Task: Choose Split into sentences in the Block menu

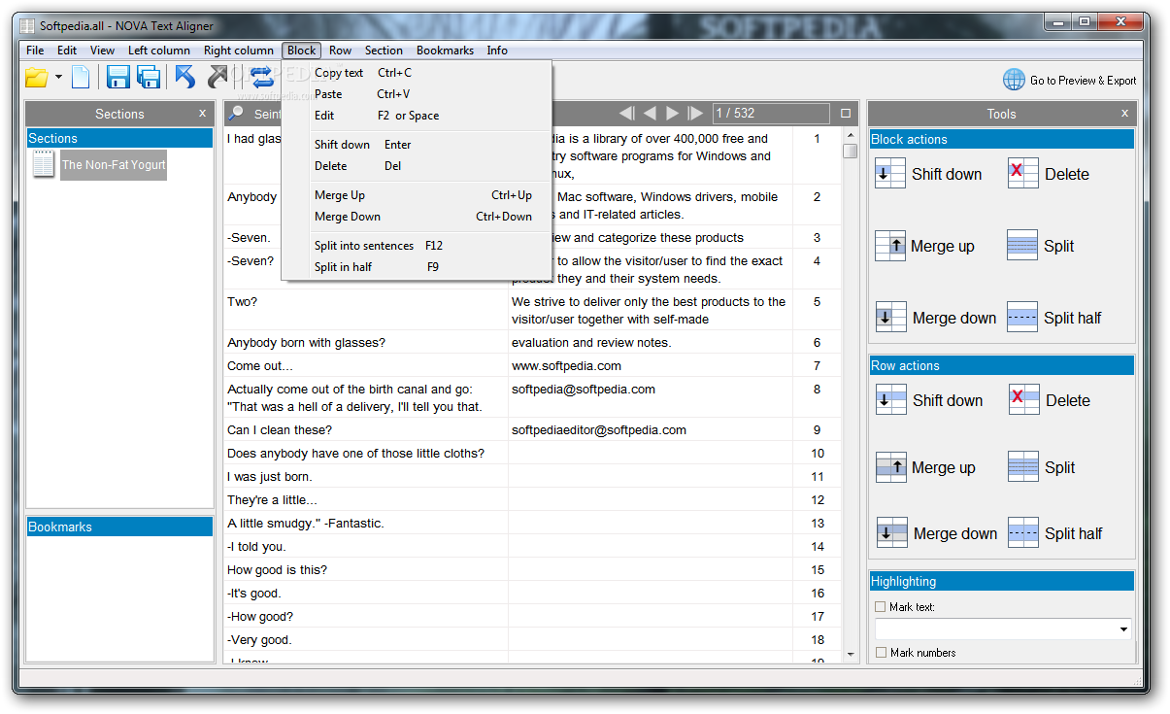Action: 417,246
